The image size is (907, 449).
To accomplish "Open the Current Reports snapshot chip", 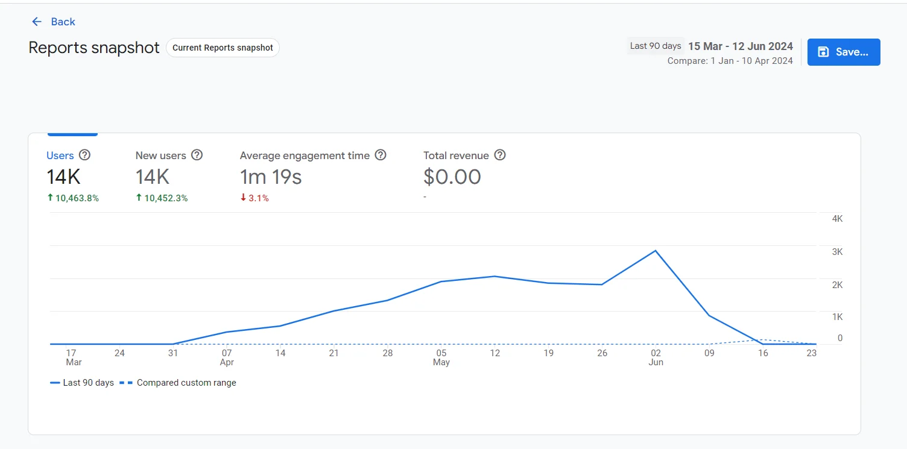I will (223, 48).
